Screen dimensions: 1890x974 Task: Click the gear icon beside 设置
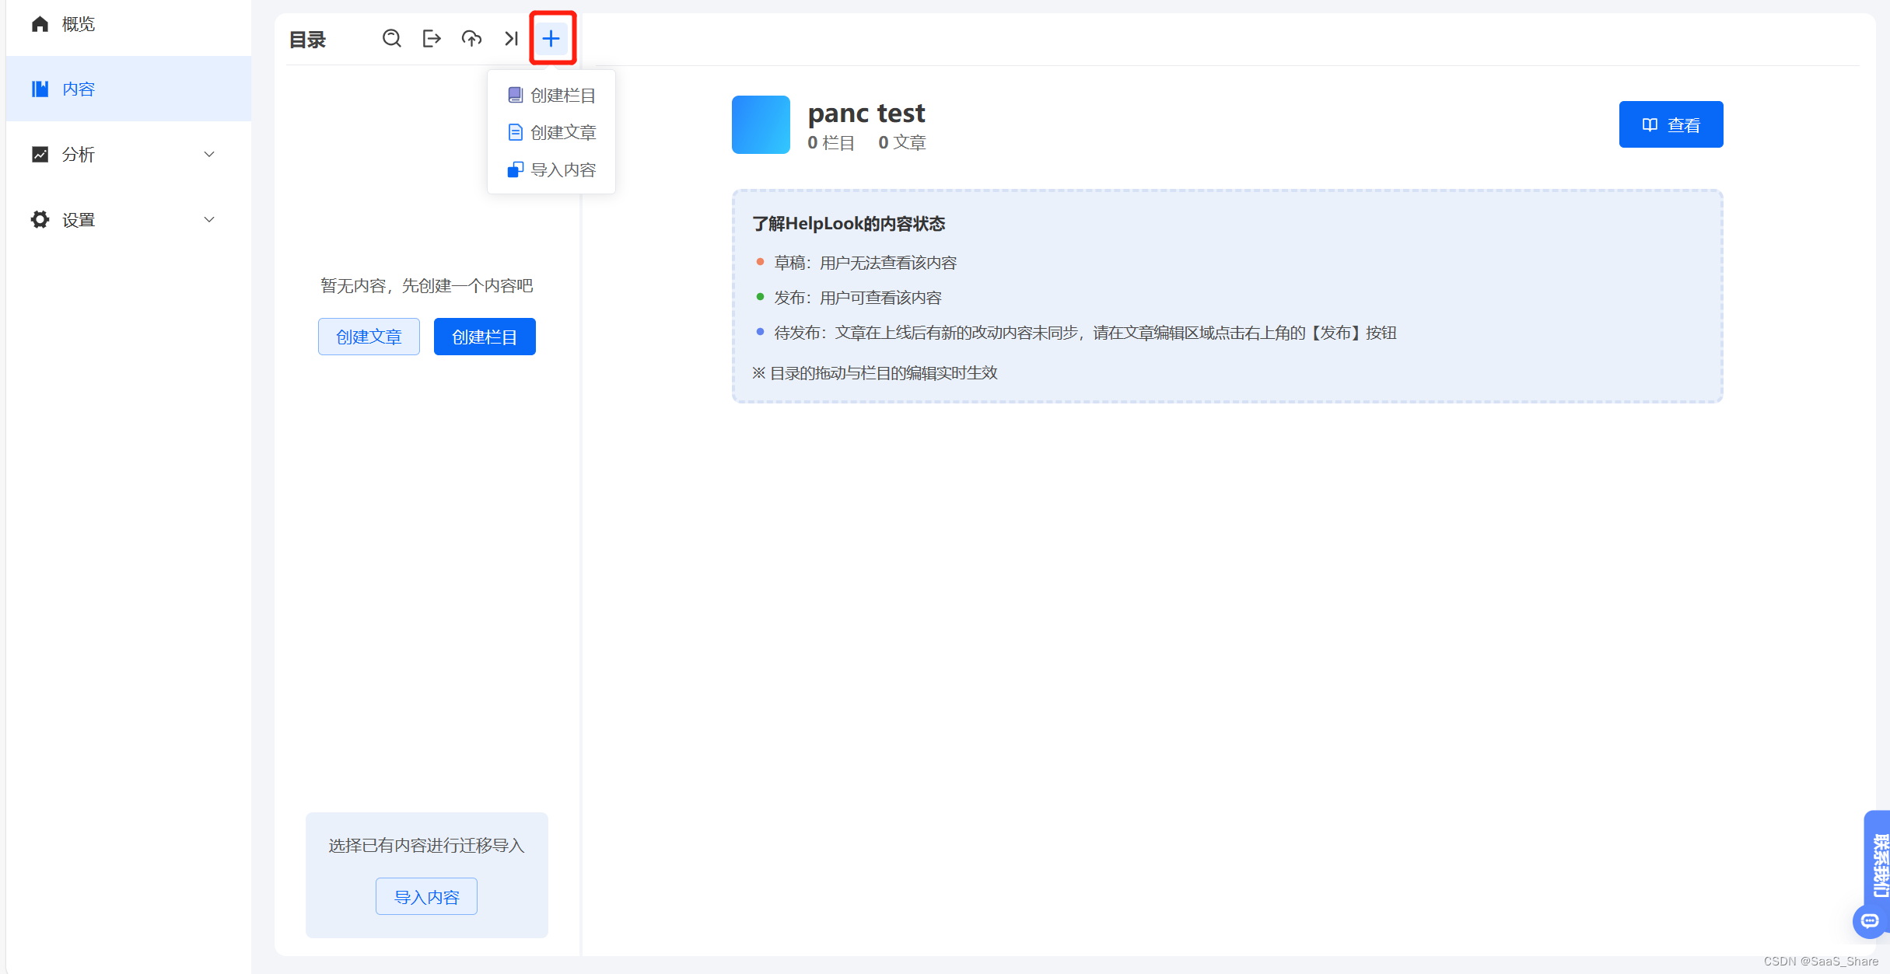(40, 220)
